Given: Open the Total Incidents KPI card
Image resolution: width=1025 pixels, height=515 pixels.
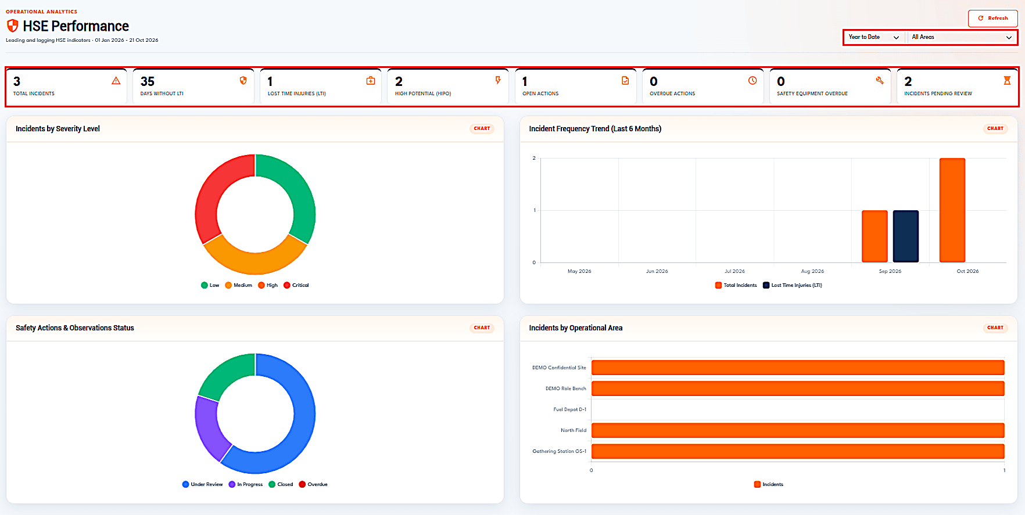Looking at the screenshot, I should pyautogui.click(x=66, y=87).
